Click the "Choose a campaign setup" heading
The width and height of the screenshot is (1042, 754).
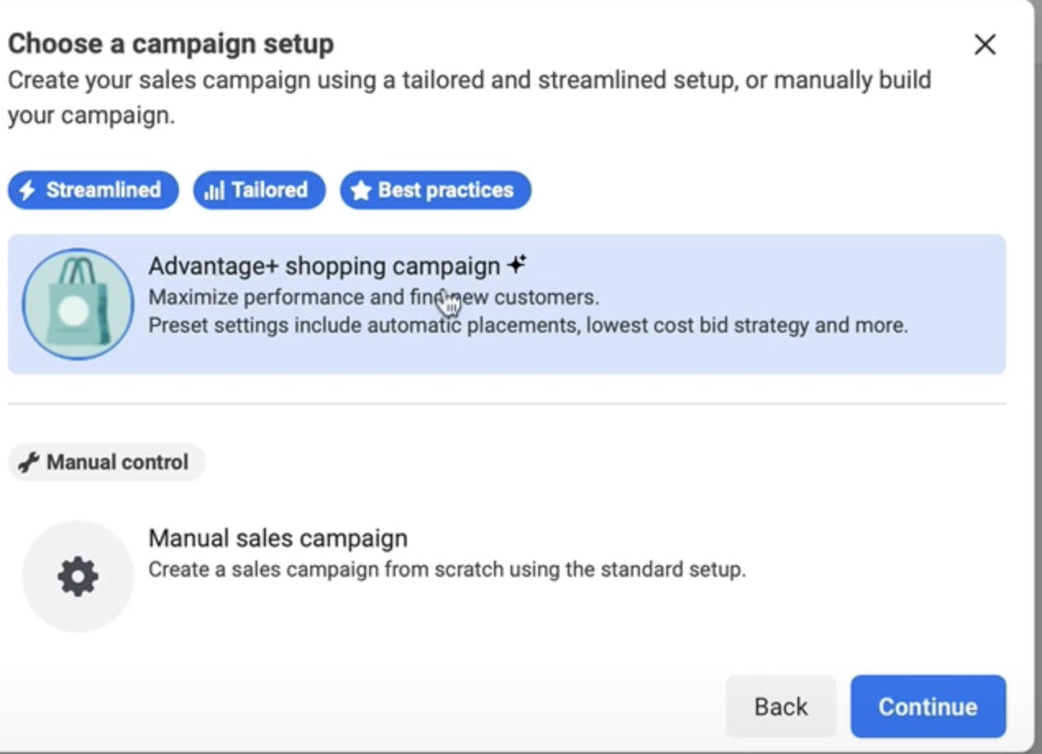(171, 43)
